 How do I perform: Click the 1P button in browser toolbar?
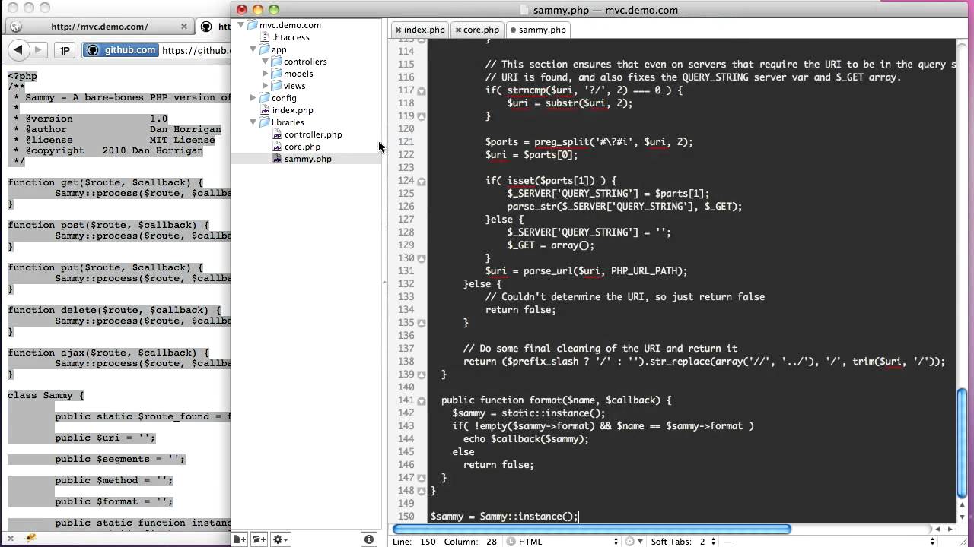65,51
